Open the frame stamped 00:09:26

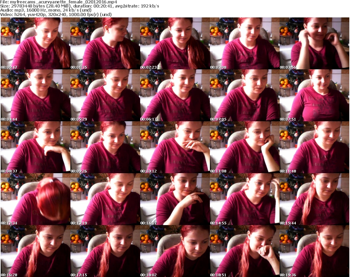point(105,147)
